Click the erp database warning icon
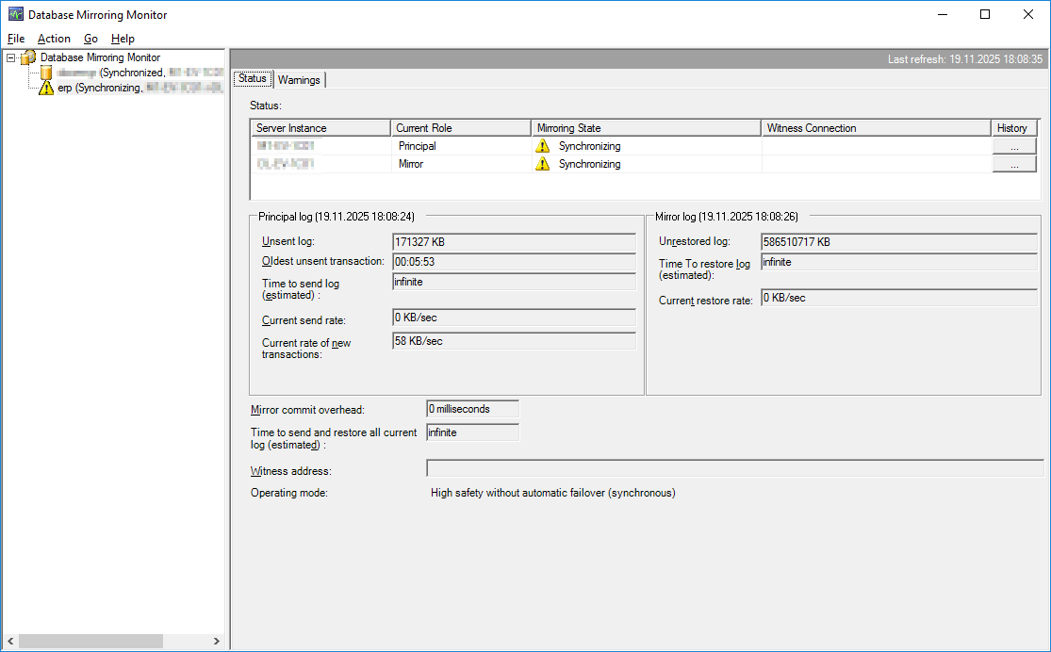Image resolution: width=1051 pixels, height=652 pixels. [46, 88]
